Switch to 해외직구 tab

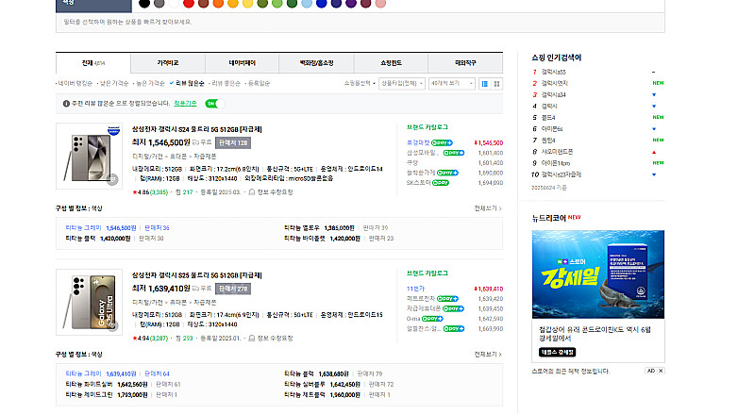coord(465,63)
